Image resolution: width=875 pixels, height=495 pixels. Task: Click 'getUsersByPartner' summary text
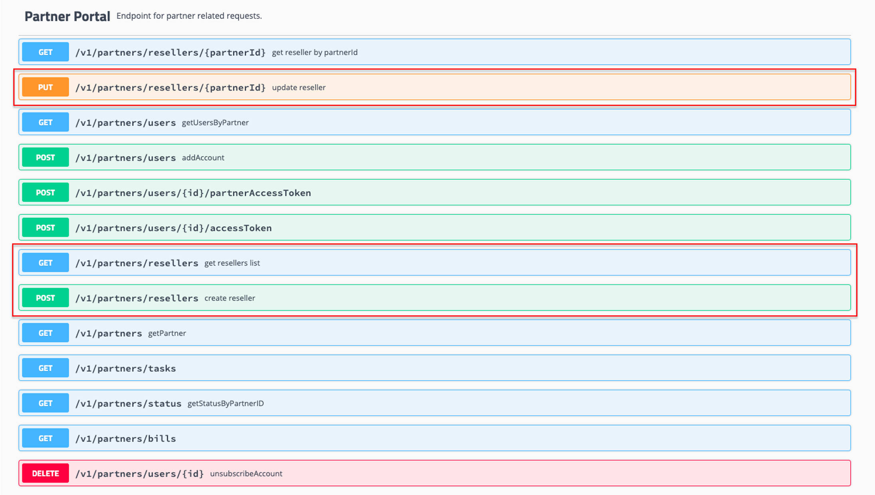pos(216,123)
